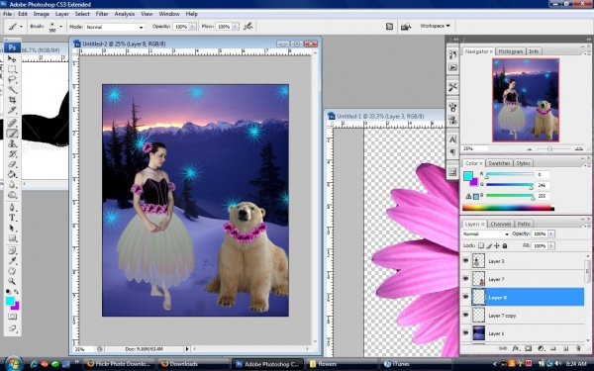Hide Layer 8 with its eye icon
Viewport: 594px width, 371px height.
(465, 297)
